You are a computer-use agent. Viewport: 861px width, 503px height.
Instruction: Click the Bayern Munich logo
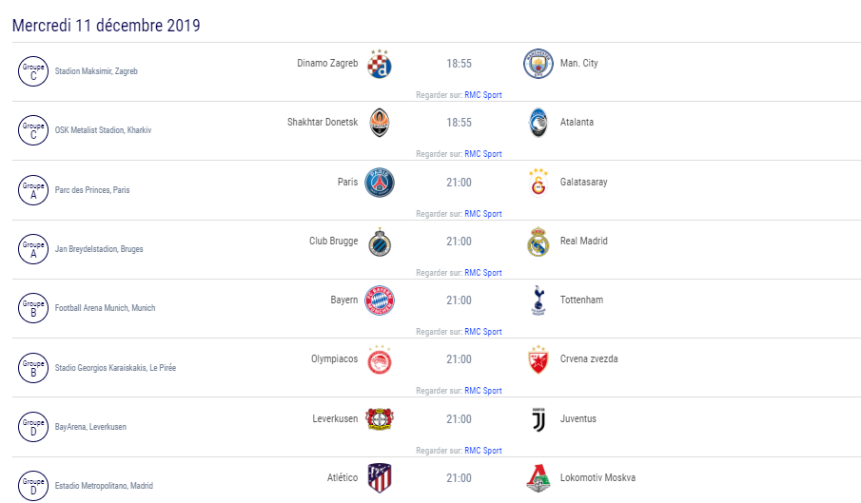tap(380, 300)
